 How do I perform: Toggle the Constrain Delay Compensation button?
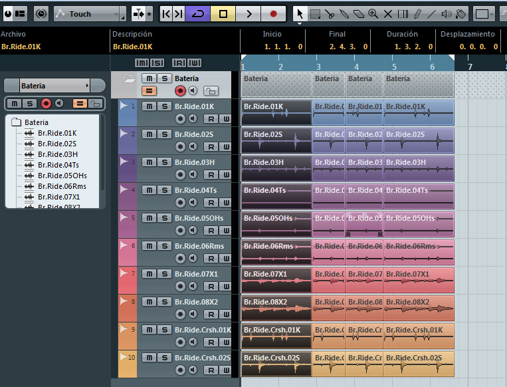tap(41, 14)
